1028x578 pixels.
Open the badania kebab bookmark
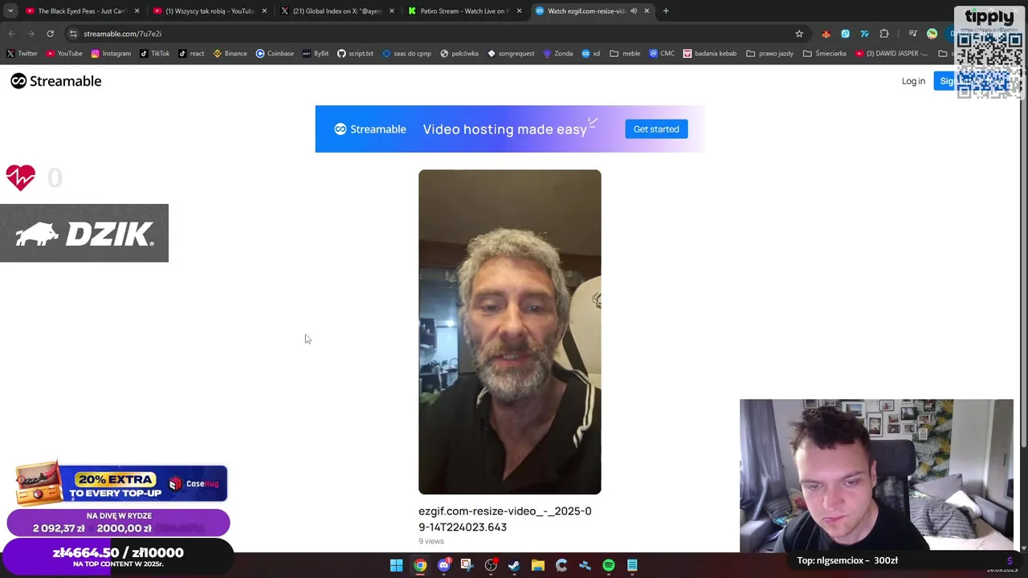710,54
